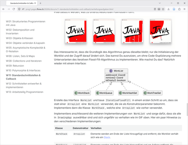This screenshot has width=188, height=145.
Task: Toggle reader view in address bar
Action: tap(155, 9)
